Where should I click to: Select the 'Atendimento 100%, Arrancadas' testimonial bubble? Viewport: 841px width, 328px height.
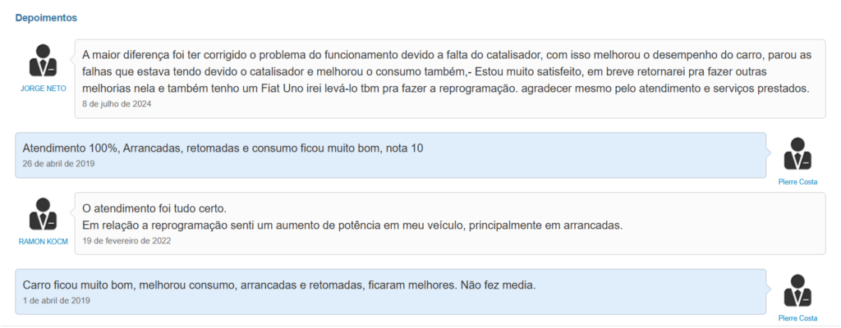[390, 156]
